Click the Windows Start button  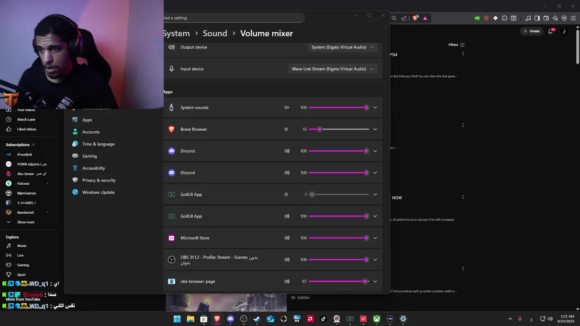tap(177, 319)
